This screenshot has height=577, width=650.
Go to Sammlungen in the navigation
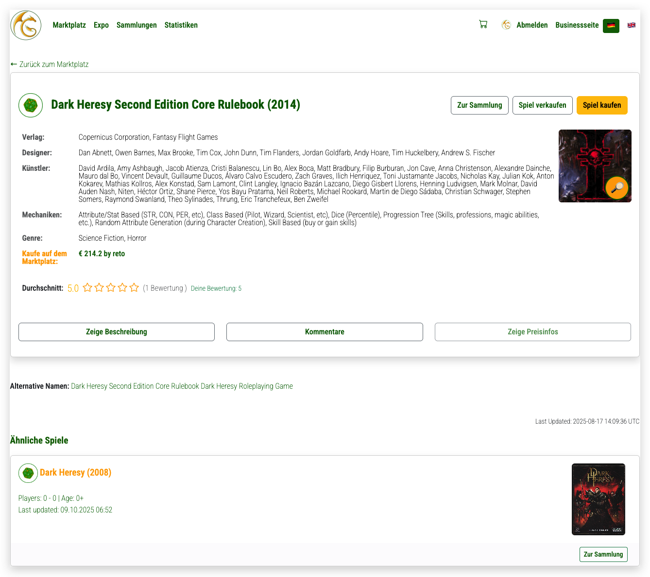[x=137, y=25]
